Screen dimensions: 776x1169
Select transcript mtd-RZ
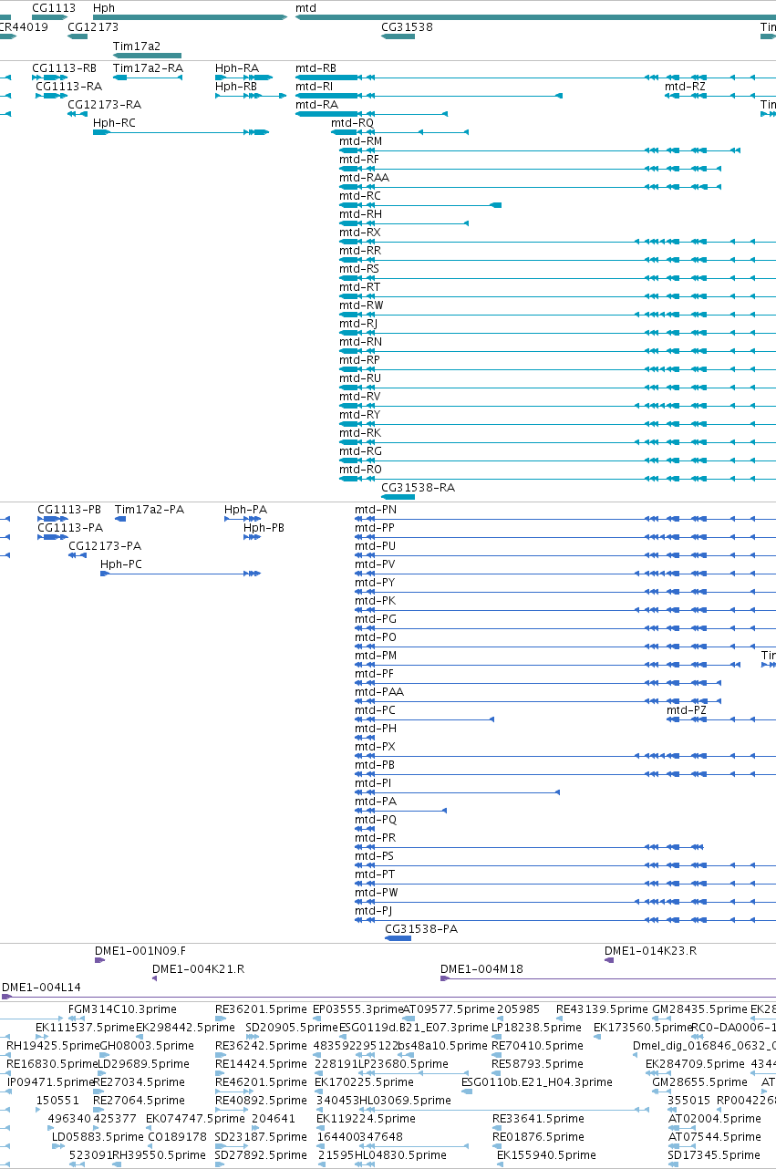pos(685,87)
